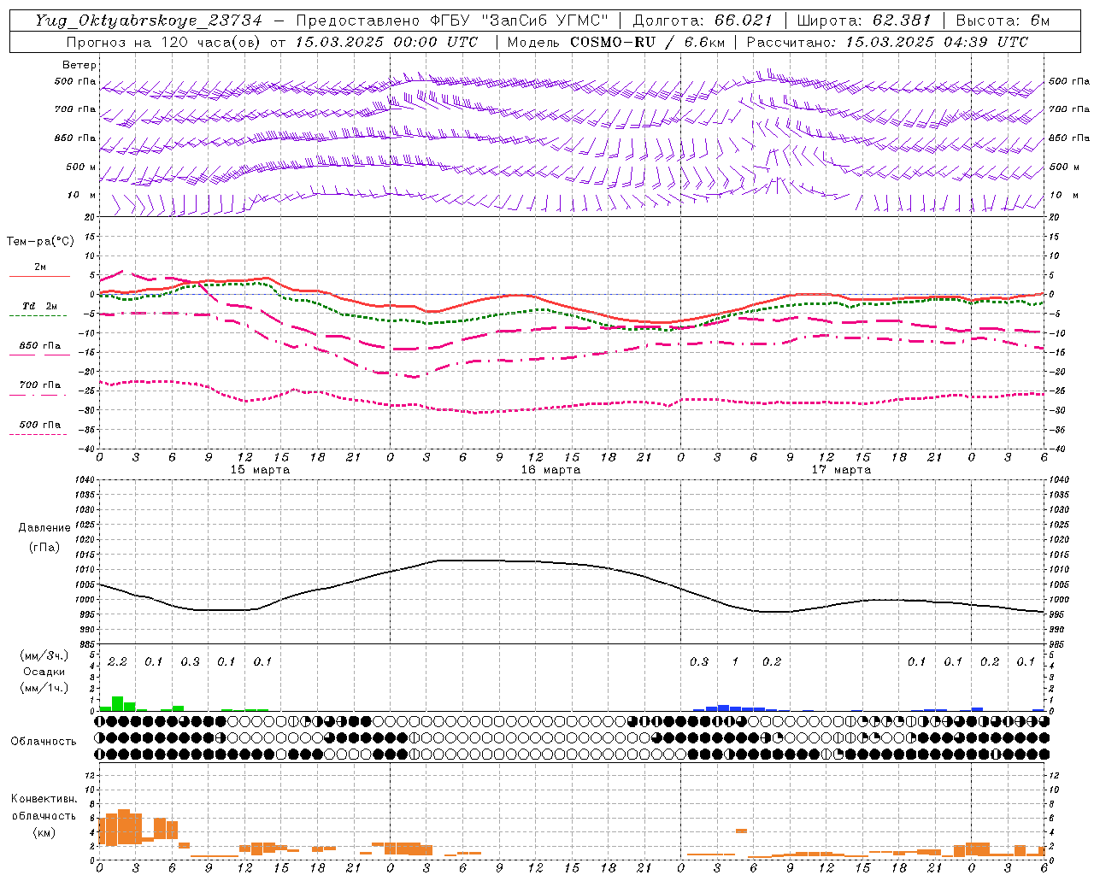Click the 'Td 2м' dew point legend label
Screen dimensions: 1094x875
coord(40,306)
